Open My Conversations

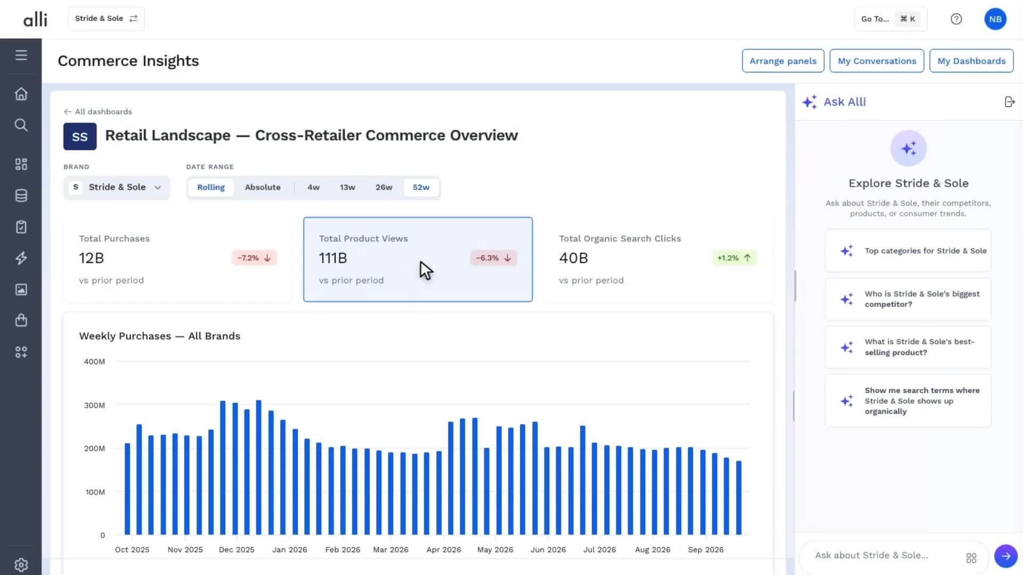(x=876, y=61)
